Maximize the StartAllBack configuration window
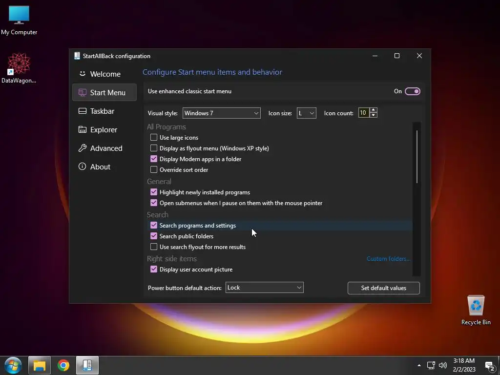Screen dimensions: 500x375 click(x=397, y=56)
